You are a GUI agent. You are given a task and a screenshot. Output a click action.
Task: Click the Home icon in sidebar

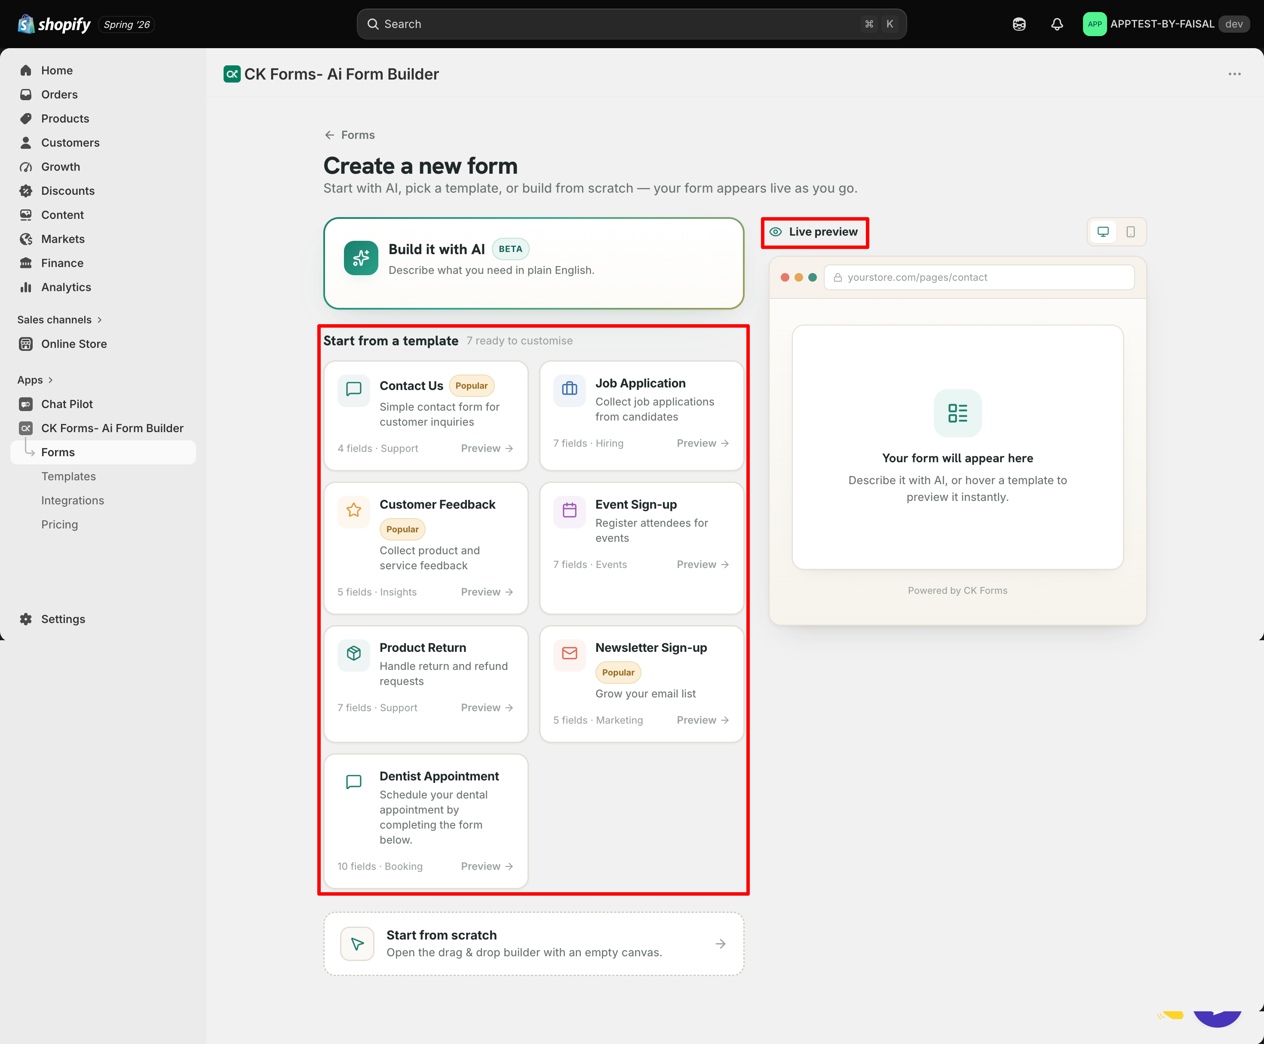pyautogui.click(x=26, y=71)
